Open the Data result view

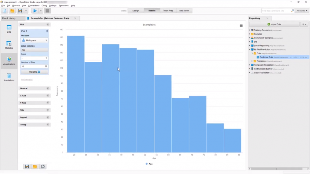[x=9, y=29]
